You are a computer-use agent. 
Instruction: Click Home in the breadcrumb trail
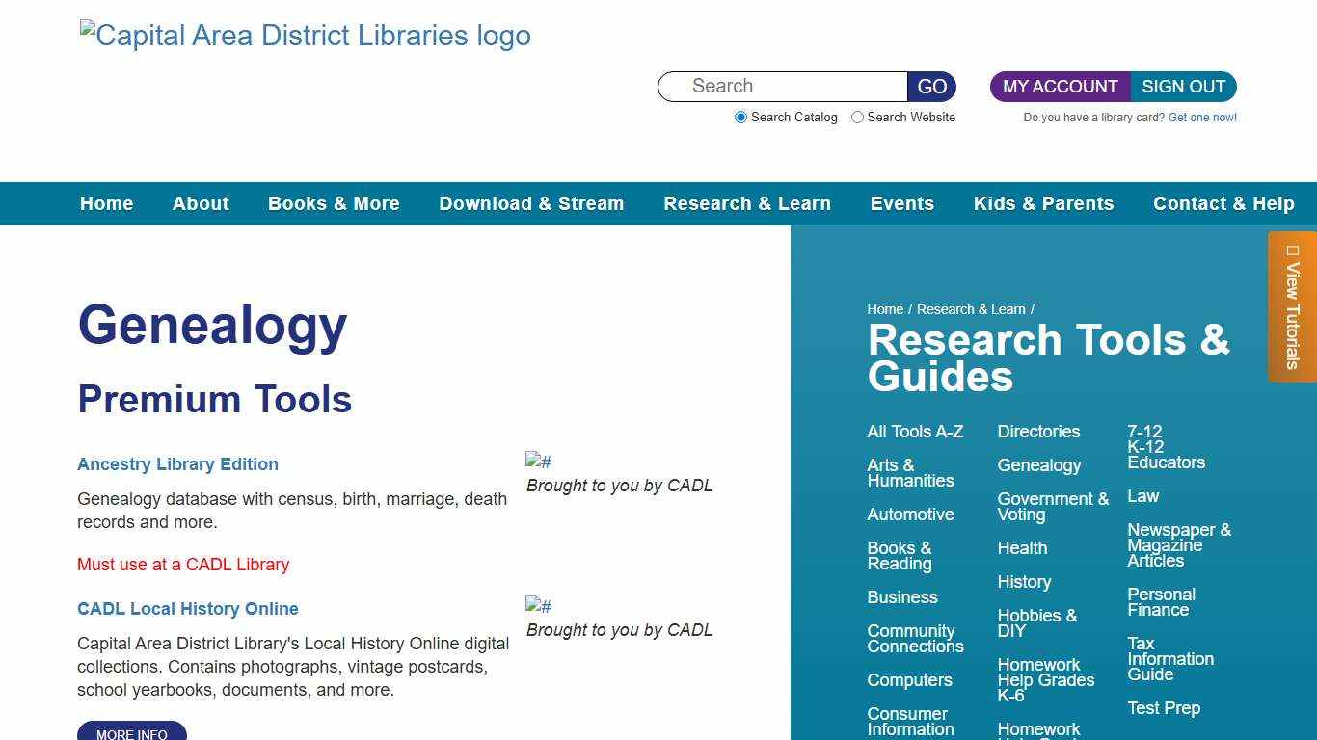point(884,309)
